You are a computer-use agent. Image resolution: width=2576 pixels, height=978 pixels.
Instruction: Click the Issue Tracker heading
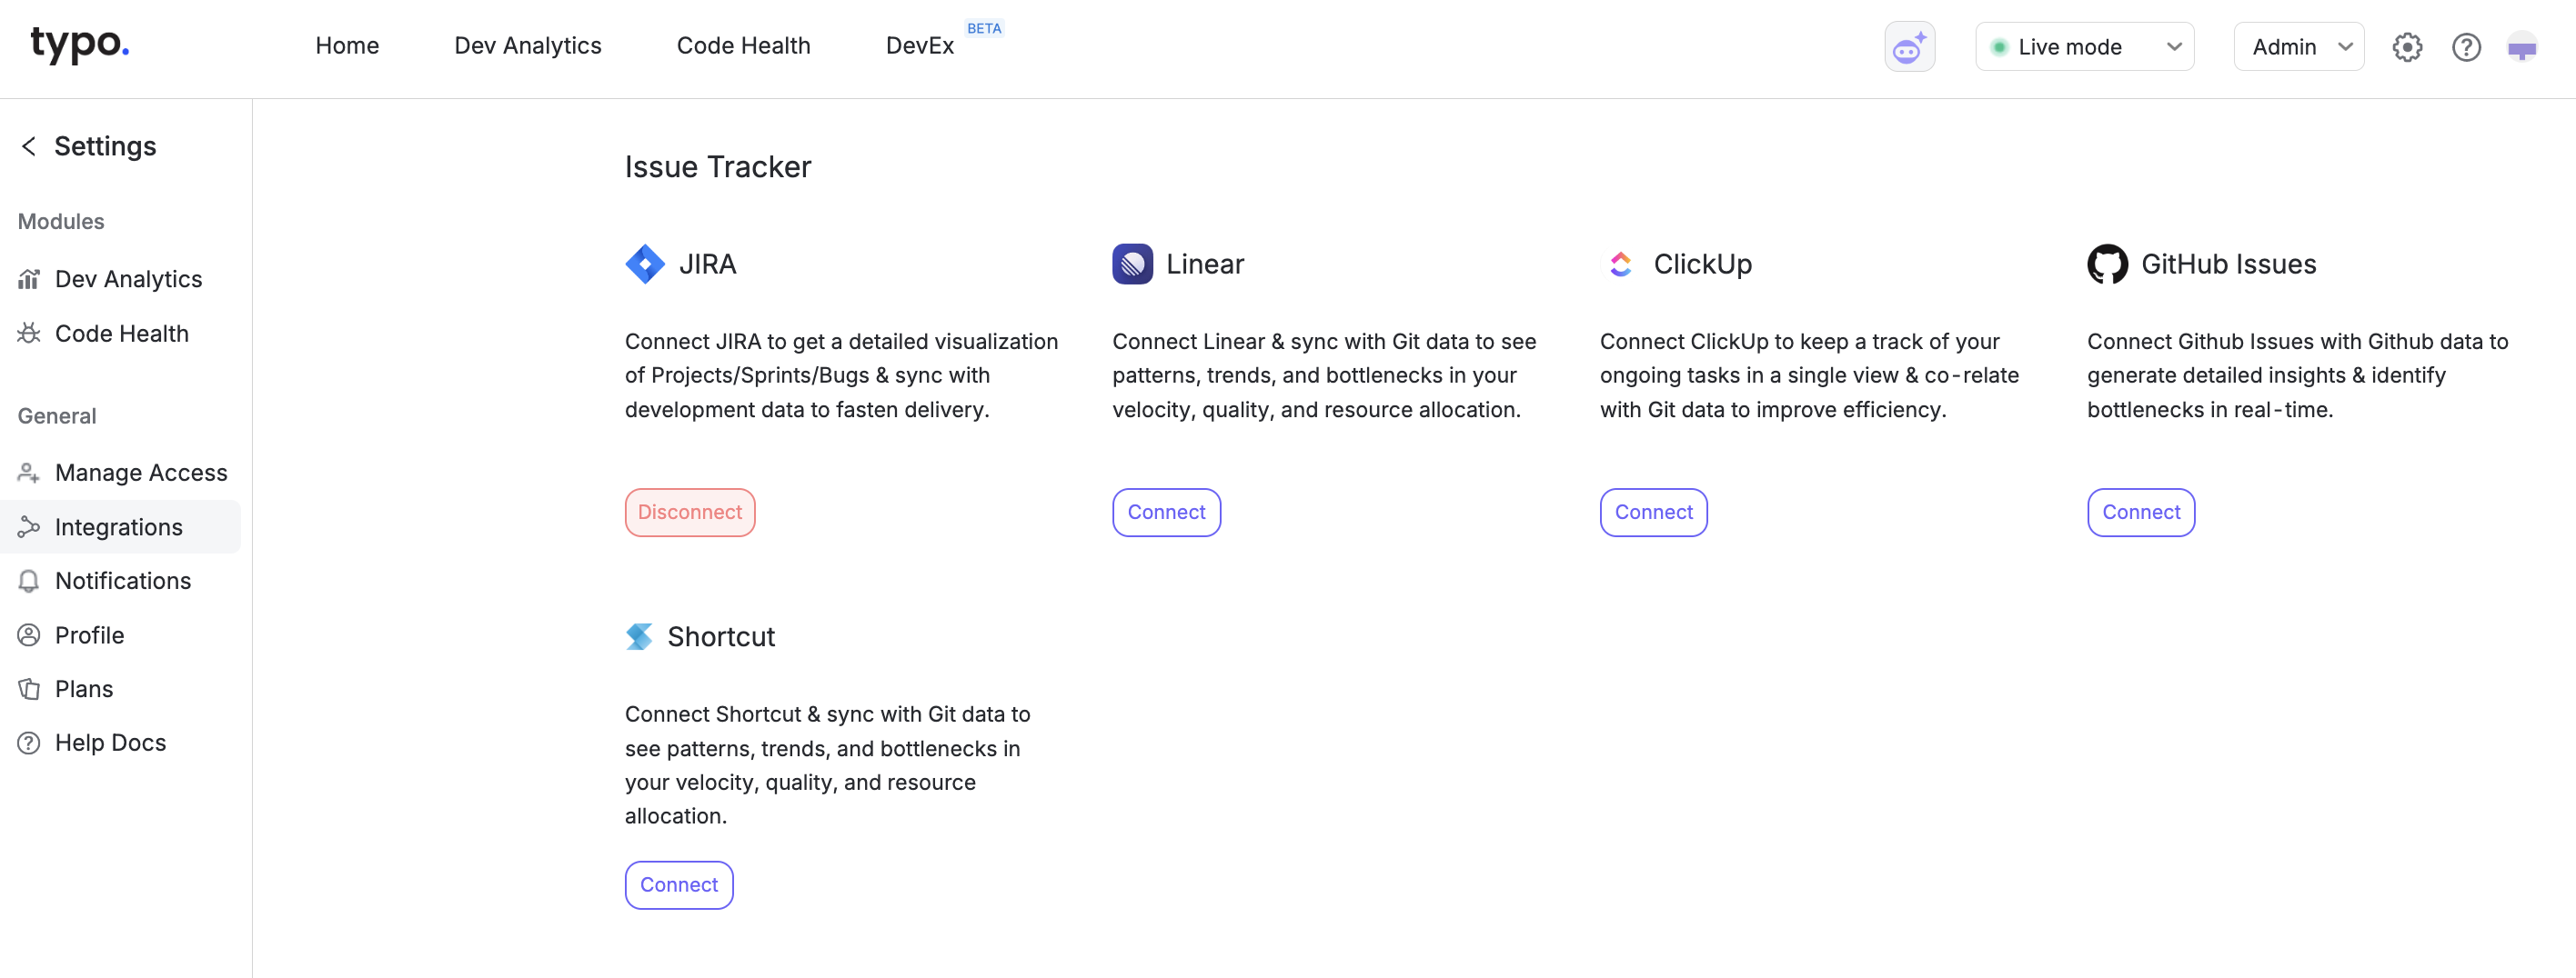pyautogui.click(x=718, y=167)
